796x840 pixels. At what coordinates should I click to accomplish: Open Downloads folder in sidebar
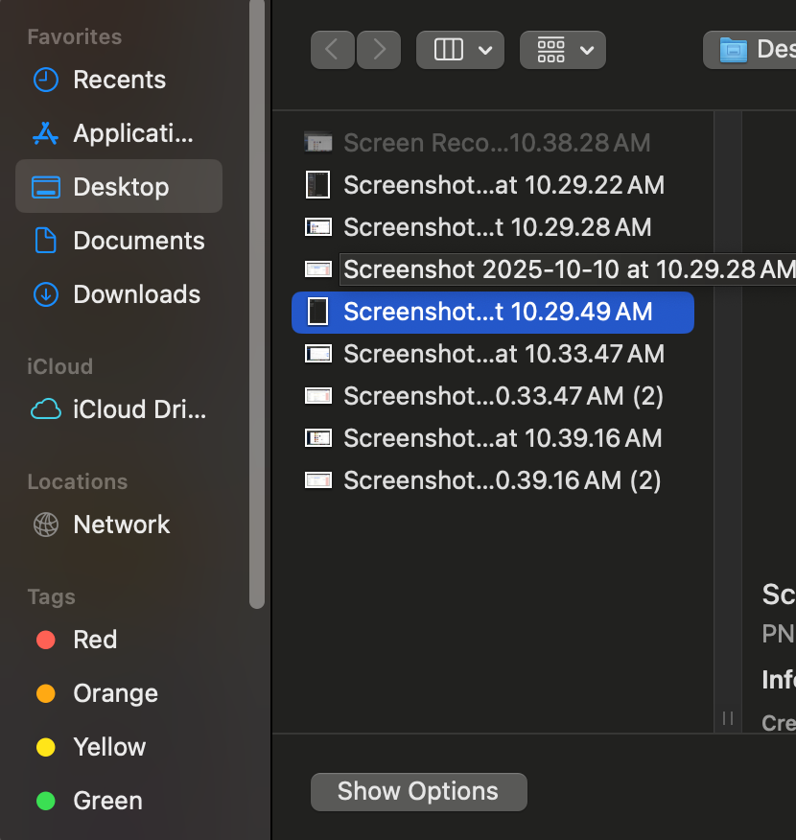136,294
